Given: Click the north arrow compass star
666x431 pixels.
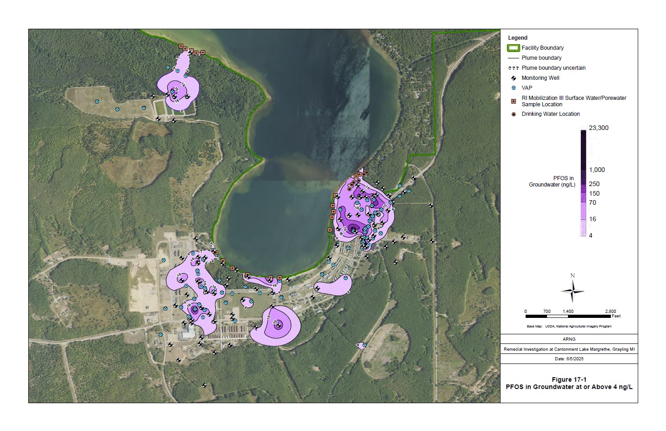Looking at the screenshot, I should (x=573, y=291).
